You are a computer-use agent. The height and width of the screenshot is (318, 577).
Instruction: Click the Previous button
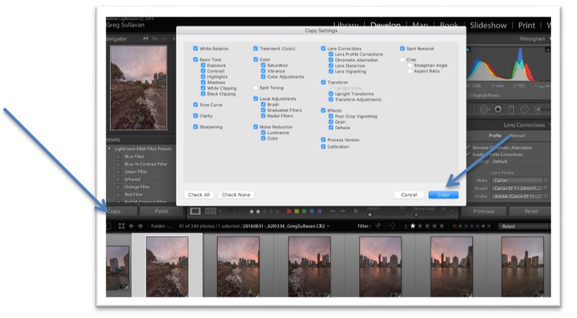[484, 211]
